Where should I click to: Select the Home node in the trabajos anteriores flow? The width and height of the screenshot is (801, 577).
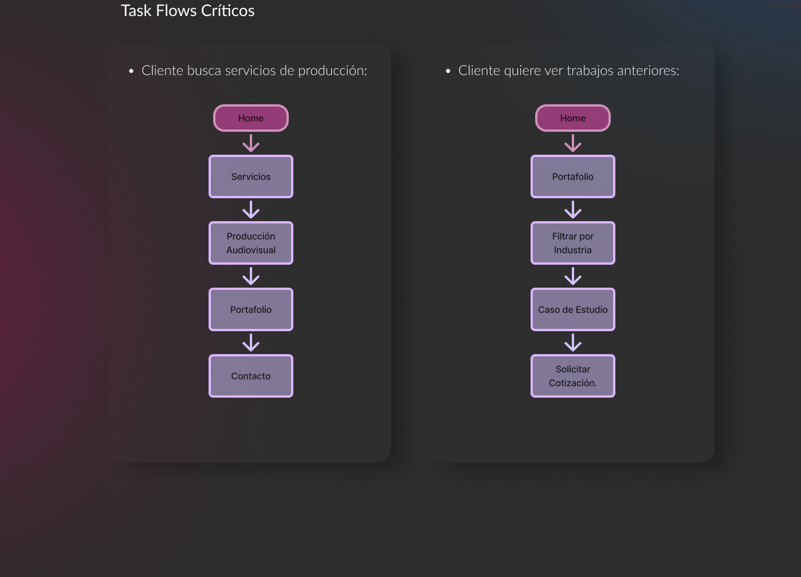(x=573, y=118)
